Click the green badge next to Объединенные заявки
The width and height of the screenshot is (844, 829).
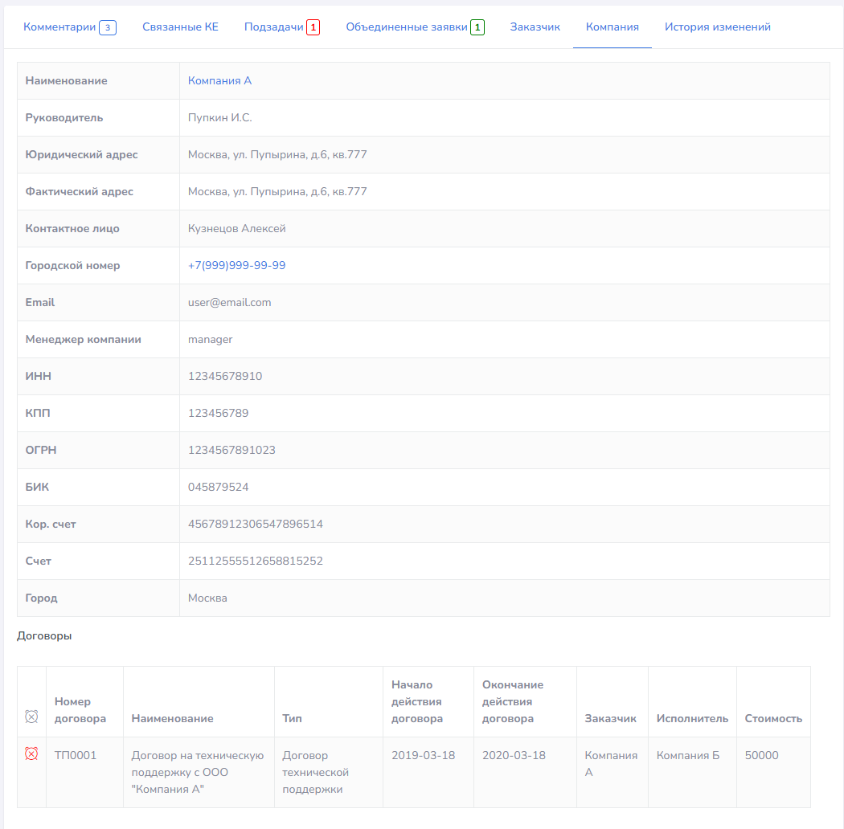[x=477, y=27]
